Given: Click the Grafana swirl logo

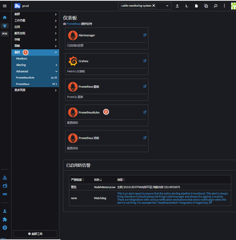Looking at the screenshot, I should pyautogui.click(x=73, y=61).
